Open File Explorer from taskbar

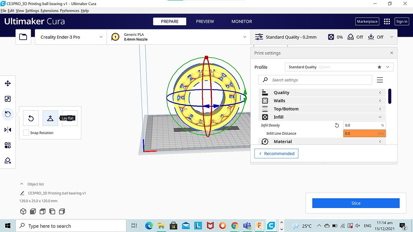pos(161,226)
